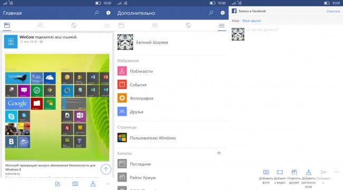Open Messenger in the Дополнительно screen header
The height and width of the screenshot is (190, 343).
(x=223, y=13)
